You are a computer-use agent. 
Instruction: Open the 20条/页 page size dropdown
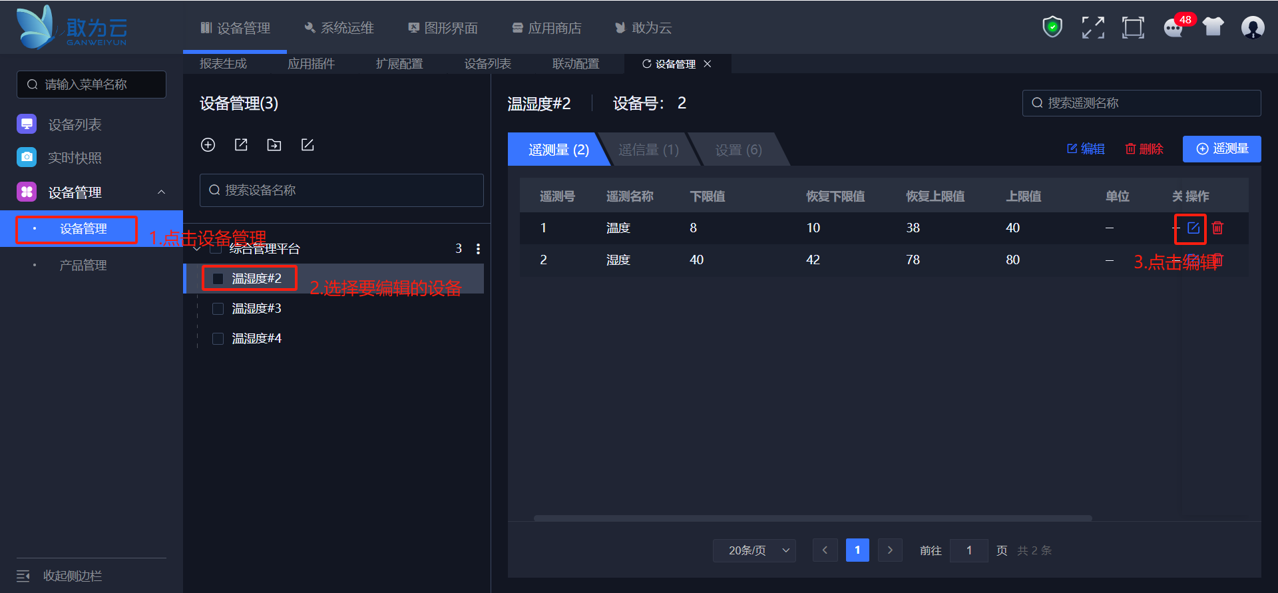[754, 550]
